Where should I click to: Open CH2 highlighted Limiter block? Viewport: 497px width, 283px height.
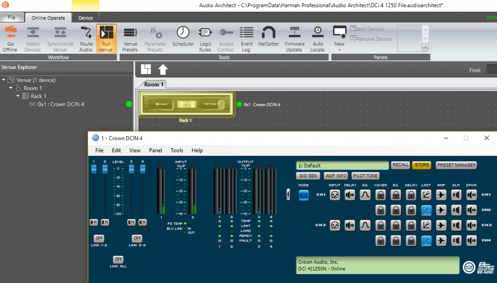tap(426, 210)
